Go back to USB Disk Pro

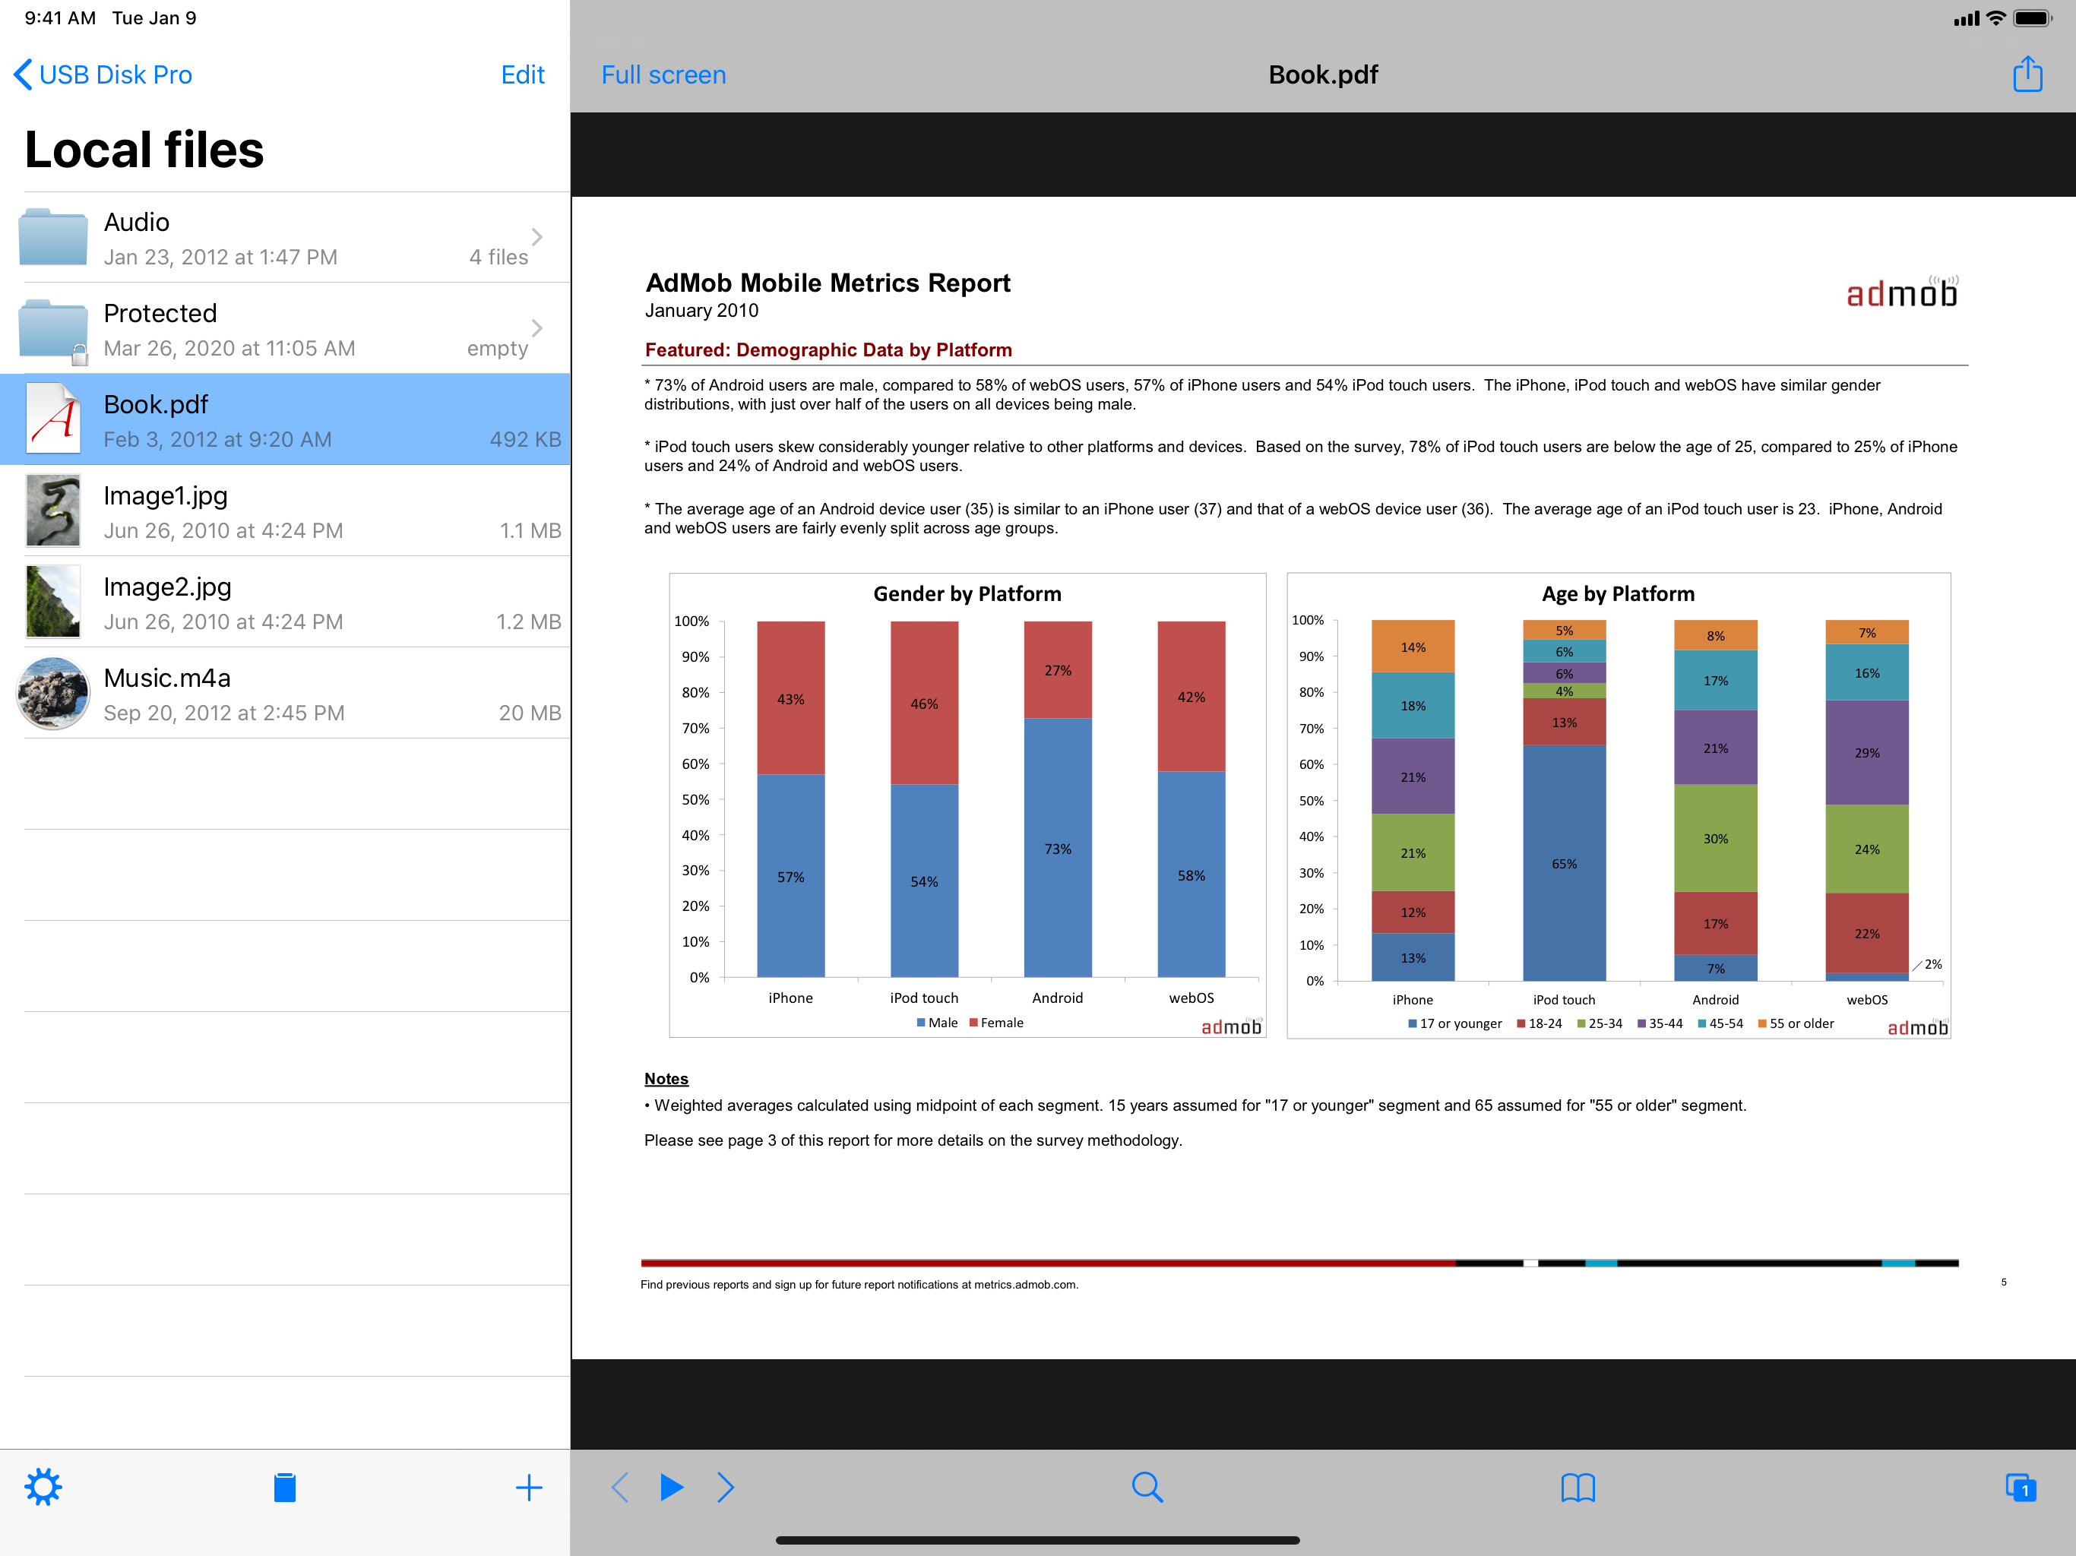click(x=103, y=74)
